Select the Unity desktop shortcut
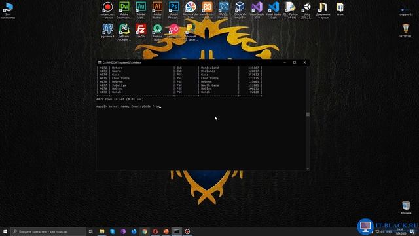The height and width of the screenshot is (236, 419). tap(306, 10)
